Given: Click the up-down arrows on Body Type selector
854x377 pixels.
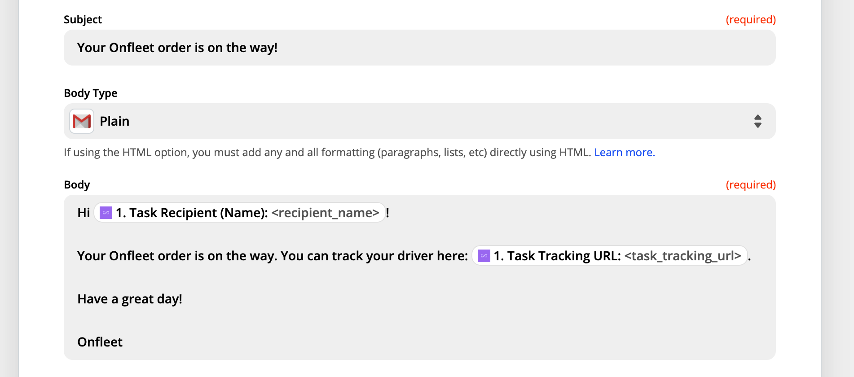Looking at the screenshot, I should [758, 121].
